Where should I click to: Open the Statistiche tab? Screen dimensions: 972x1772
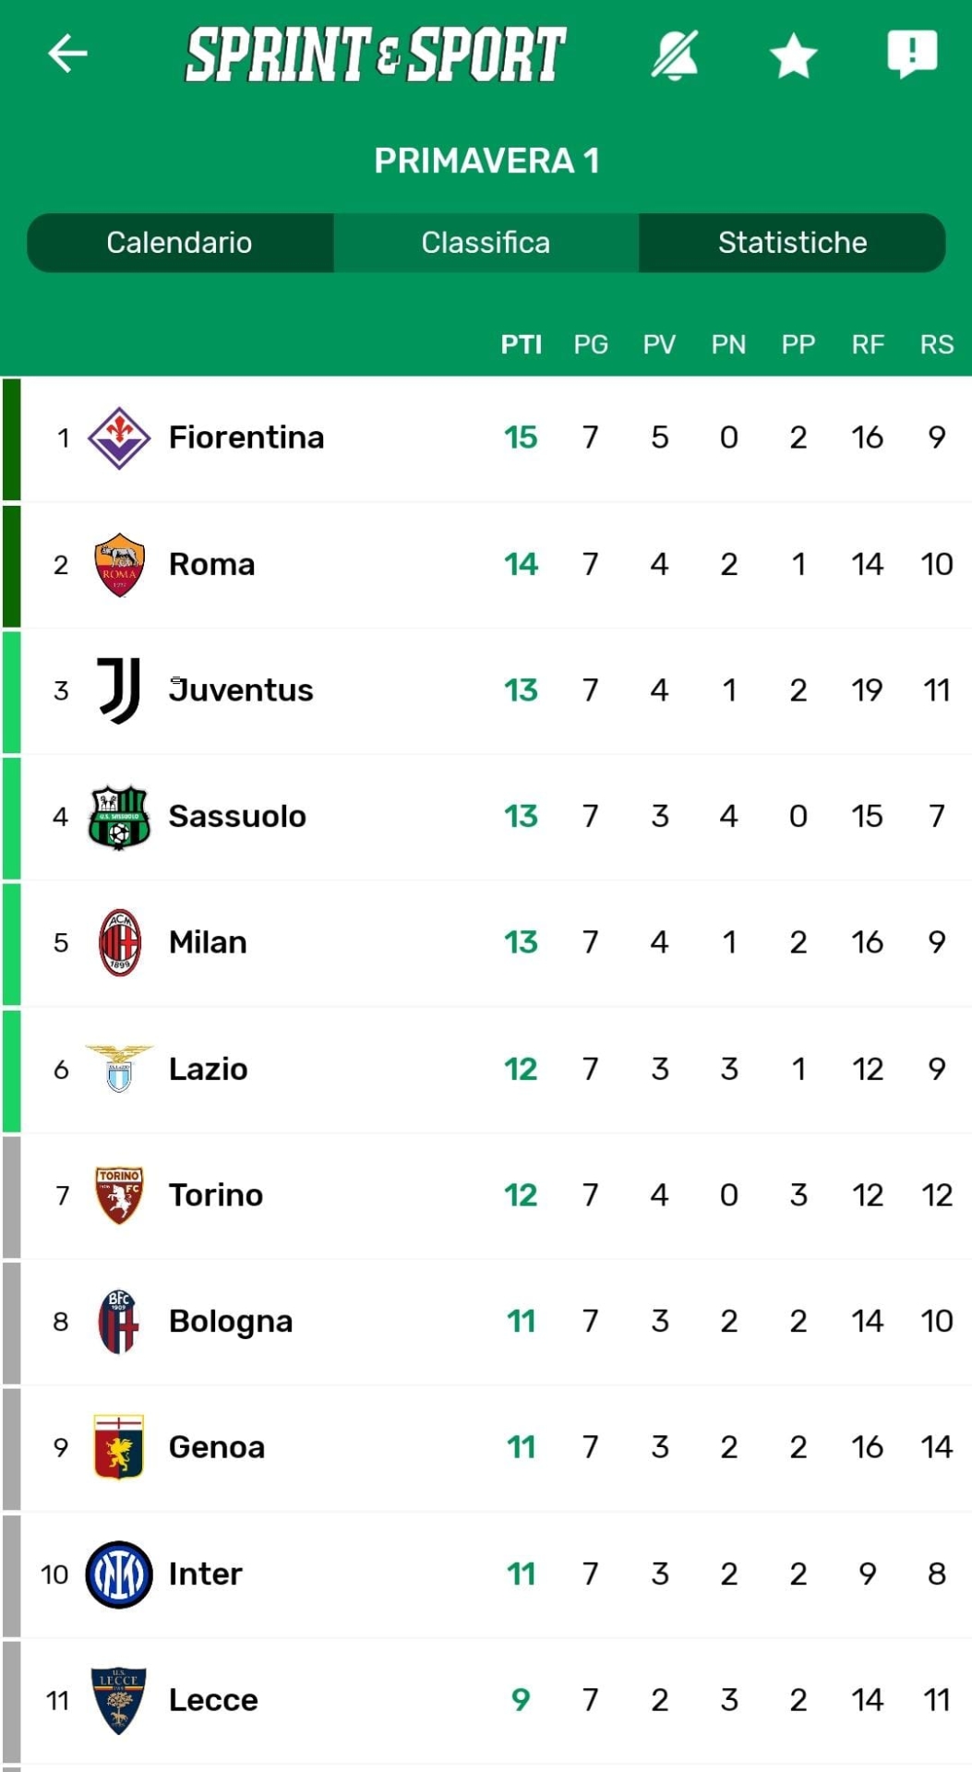pyautogui.click(x=792, y=243)
